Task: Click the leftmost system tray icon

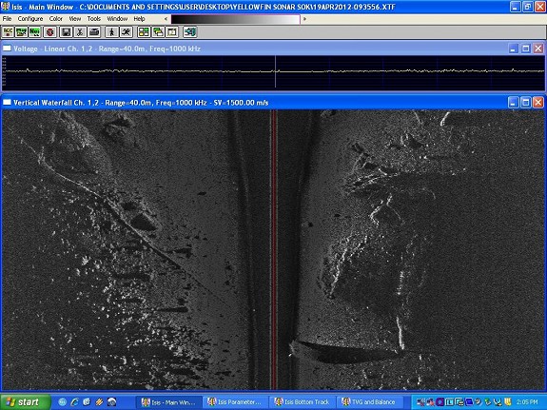Action: [x=421, y=402]
